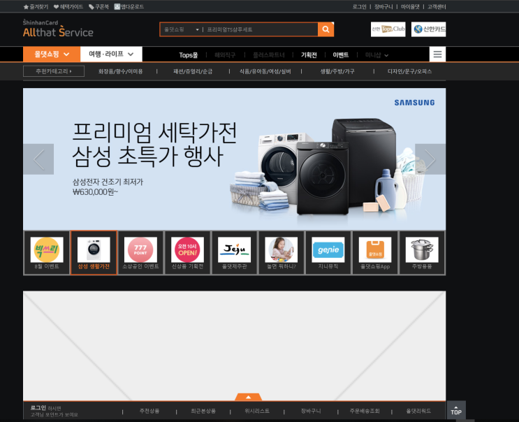Expand the 추천카테고리 button
519x422 pixels.
(54, 71)
